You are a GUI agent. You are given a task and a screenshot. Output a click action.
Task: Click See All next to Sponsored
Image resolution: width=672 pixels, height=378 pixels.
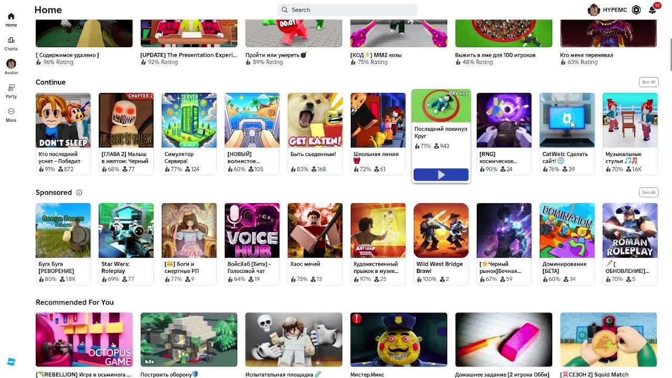pos(649,192)
